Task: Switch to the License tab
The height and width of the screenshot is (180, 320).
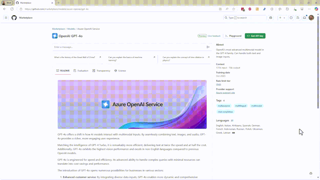Action: point(120,70)
